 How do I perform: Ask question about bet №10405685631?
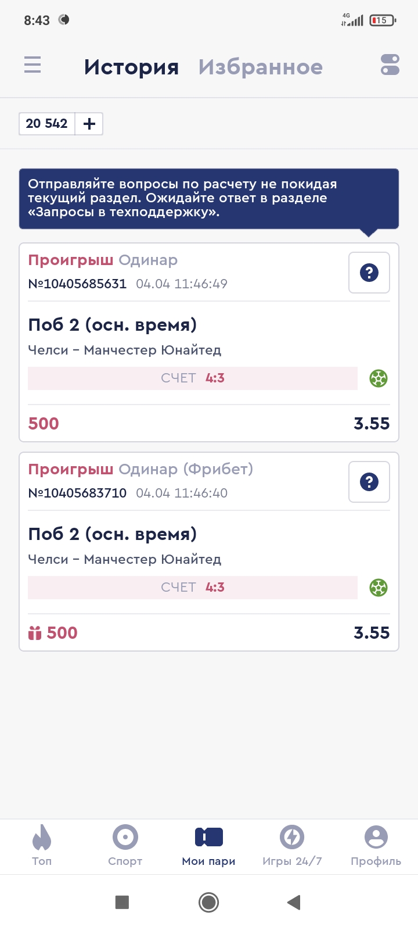[369, 273]
